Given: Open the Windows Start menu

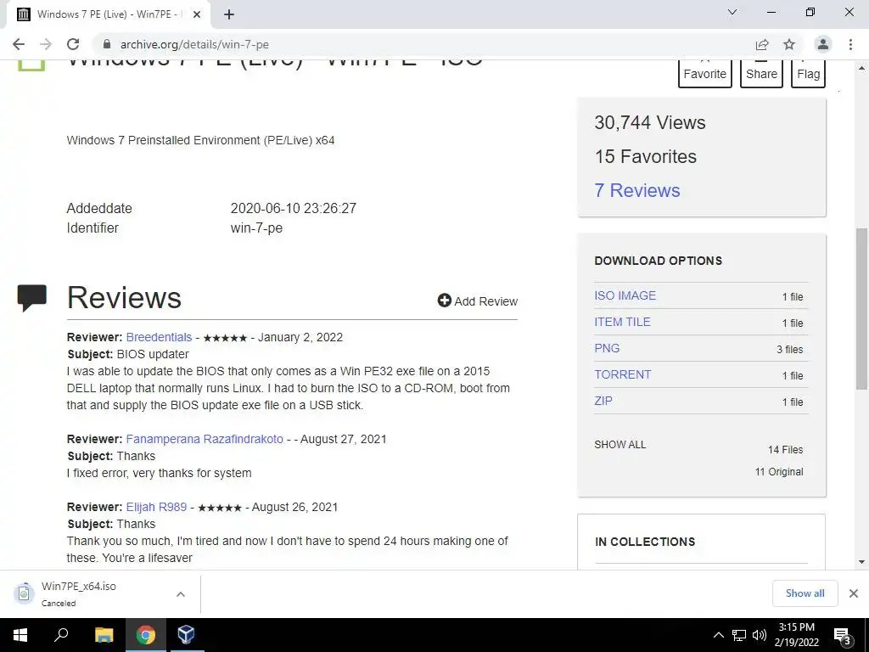Looking at the screenshot, I should click(x=20, y=635).
